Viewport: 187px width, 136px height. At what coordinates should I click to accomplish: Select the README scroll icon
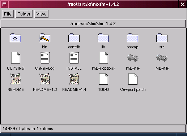[16, 79]
